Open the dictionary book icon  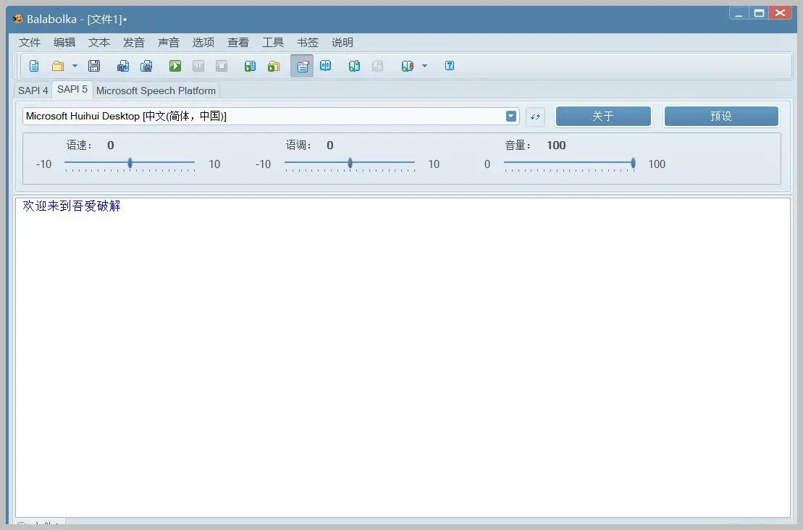[x=325, y=66]
